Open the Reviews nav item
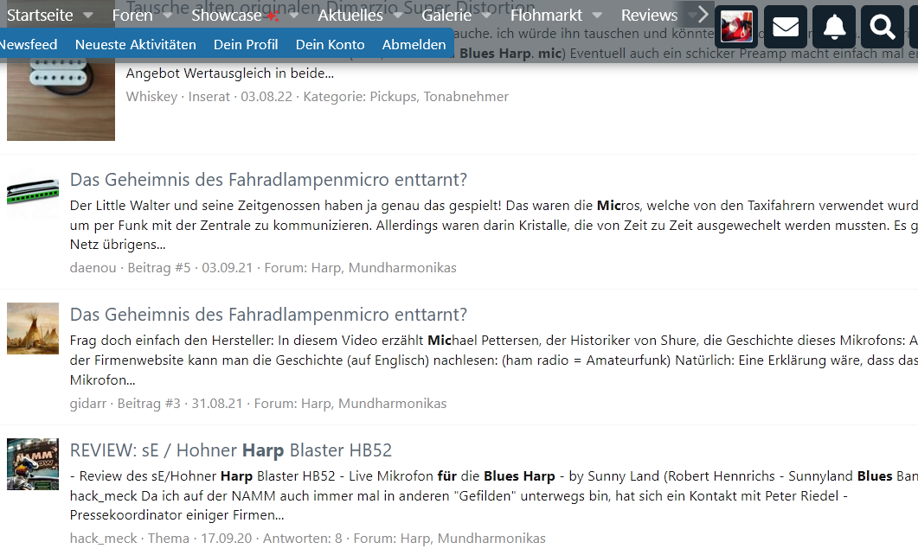918x555 pixels. [x=649, y=16]
